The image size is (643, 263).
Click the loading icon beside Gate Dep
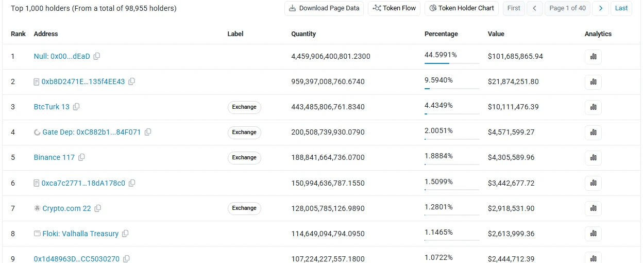37,133
